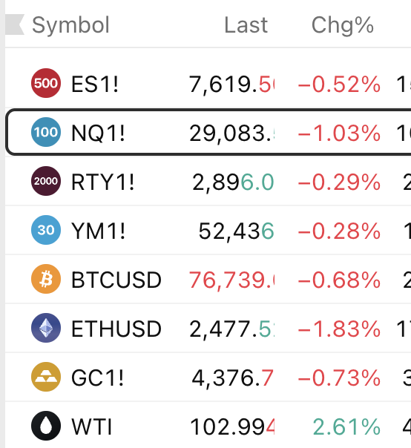Select the BTCUSD symbol name

pos(116,280)
